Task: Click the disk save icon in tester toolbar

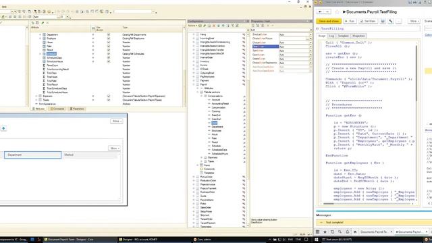Action: [383, 21]
